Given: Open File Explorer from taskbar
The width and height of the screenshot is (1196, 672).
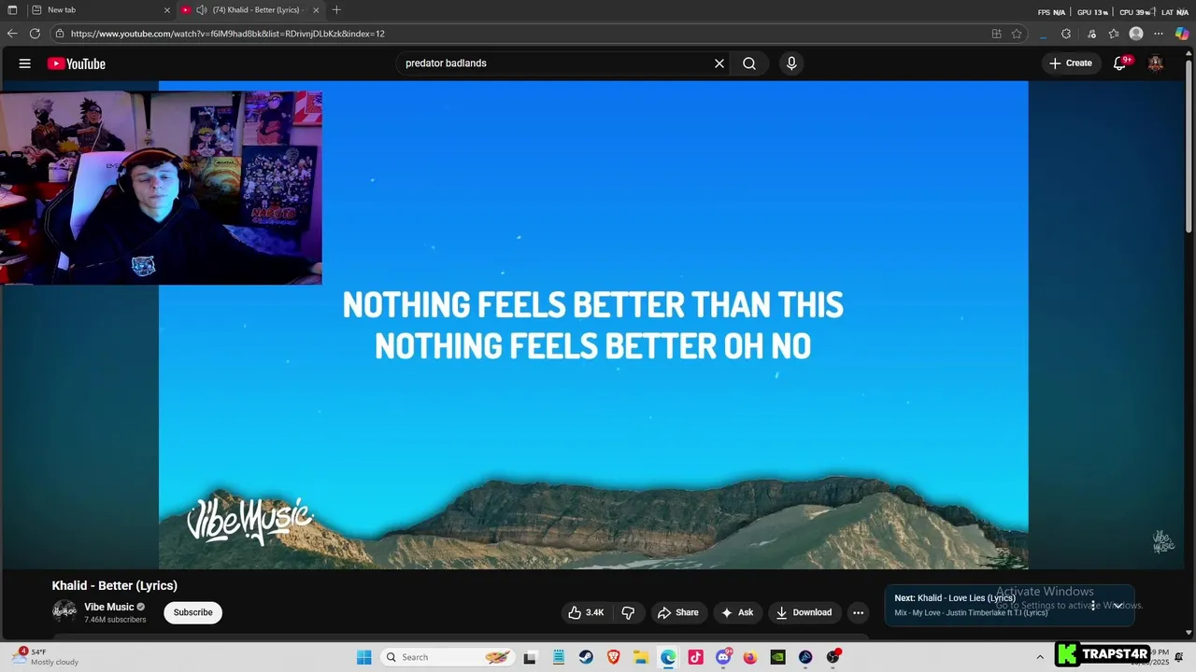Looking at the screenshot, I should coord(641,657).
